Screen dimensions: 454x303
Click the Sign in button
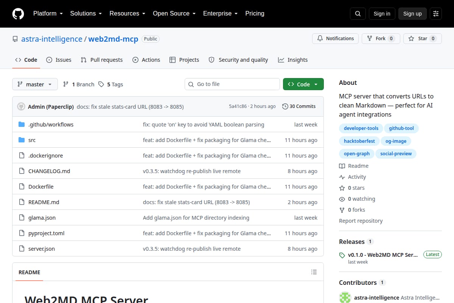(382, 14)
